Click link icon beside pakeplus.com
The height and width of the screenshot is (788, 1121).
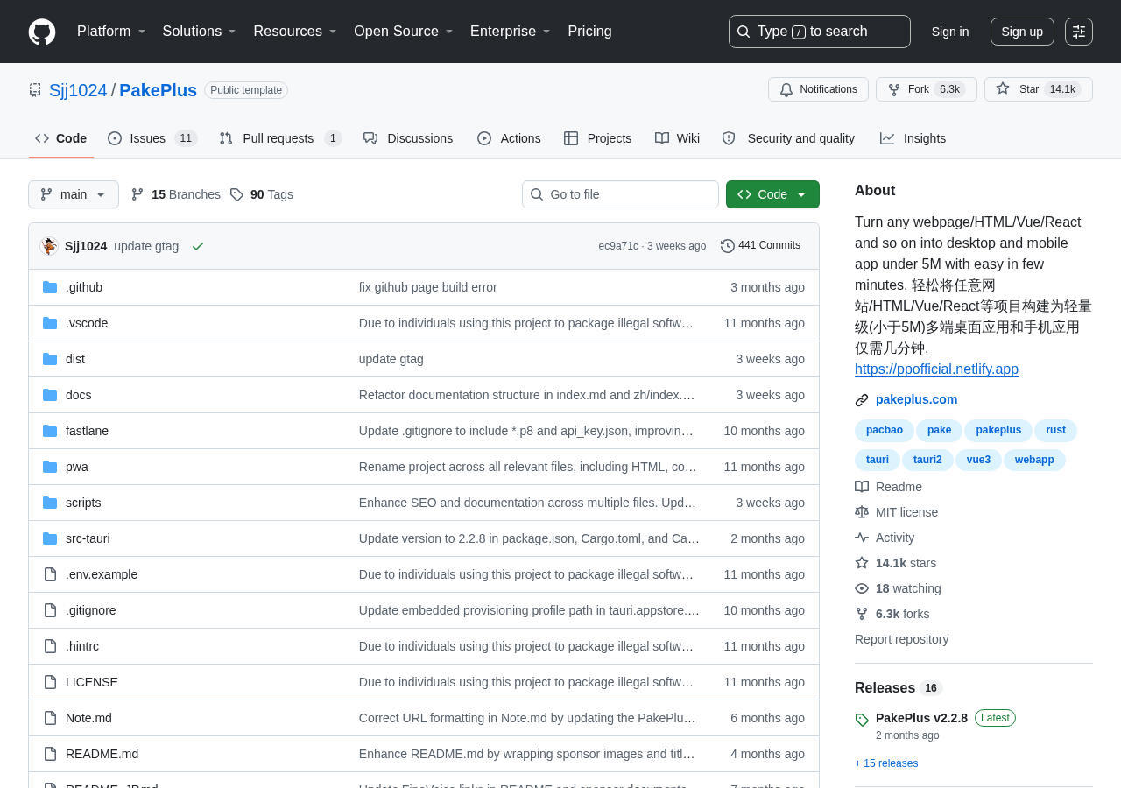point(862,400)
